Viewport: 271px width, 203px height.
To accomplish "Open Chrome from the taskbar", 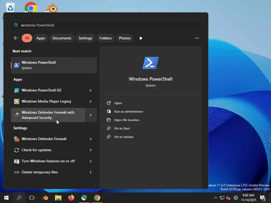I will (97, 198).
